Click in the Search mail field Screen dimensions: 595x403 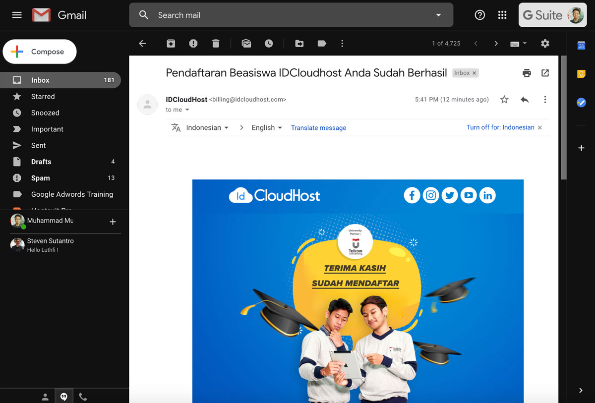click(291, 15)
